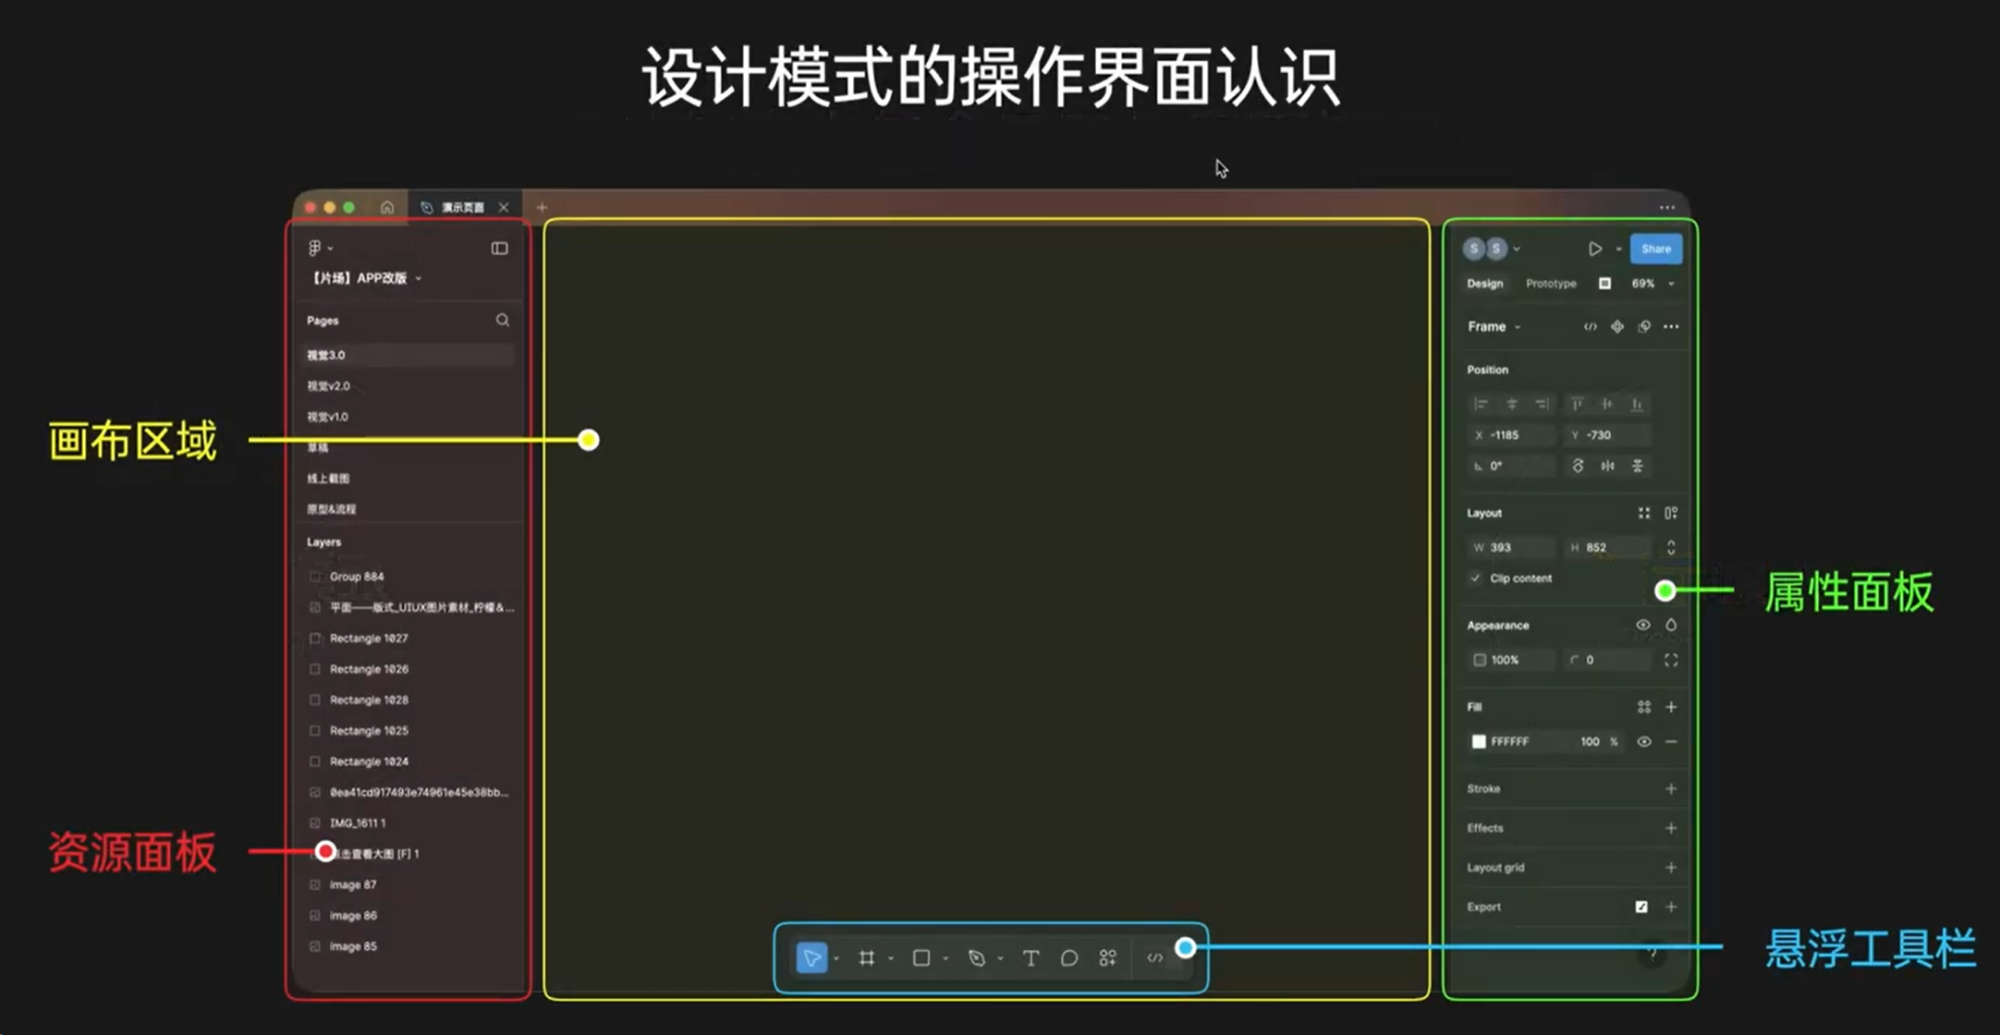Toggle Fill visibility eye icon
Viewport: 2000px width, 1035px height.
pos(1644,742)
